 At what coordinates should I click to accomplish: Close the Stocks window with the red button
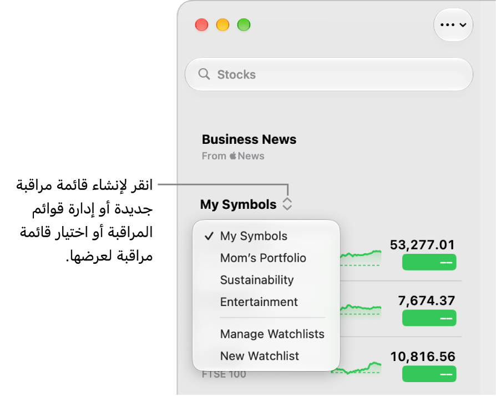tap(201, 24)
